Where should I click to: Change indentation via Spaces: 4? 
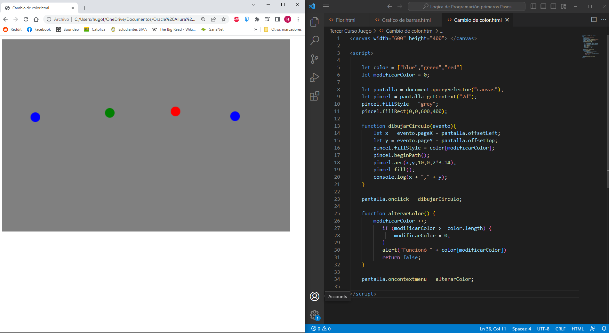click(x=521, y=329)
